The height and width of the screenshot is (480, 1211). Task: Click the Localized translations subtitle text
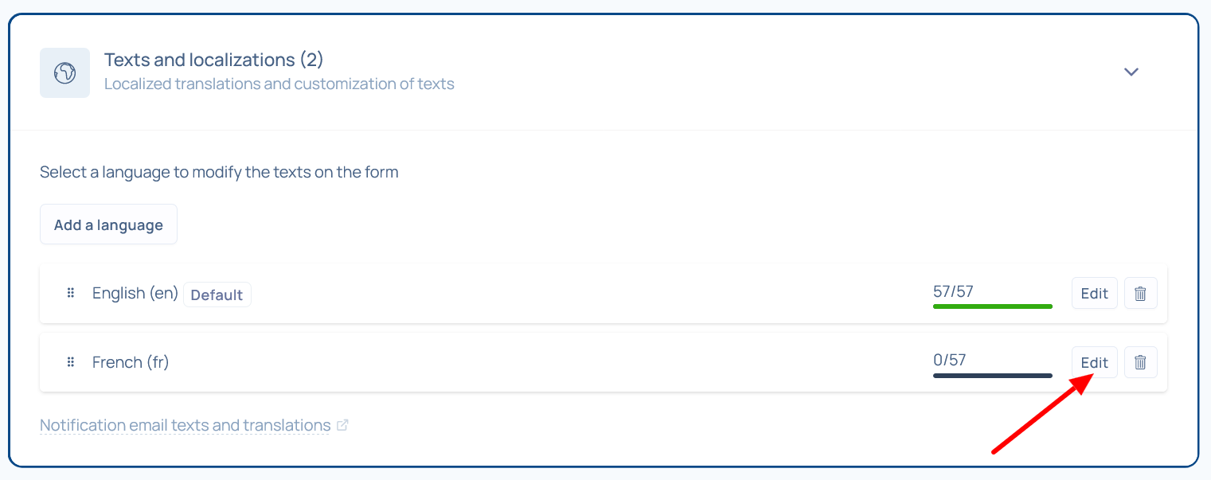coord(279,84)
